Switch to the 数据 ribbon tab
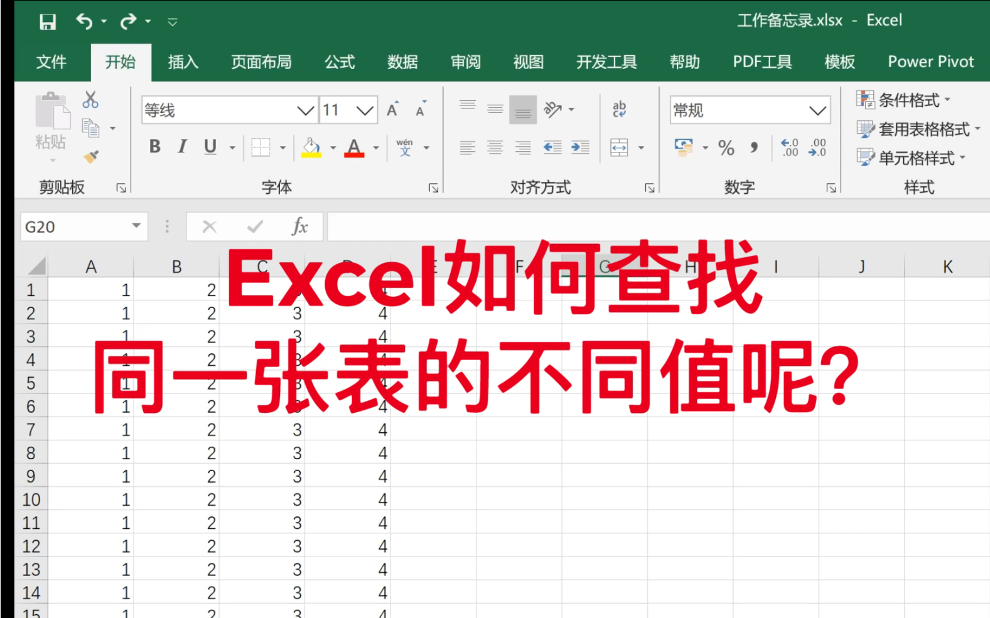The width and height of the screenshot is (990, 618). pos(402,62)
